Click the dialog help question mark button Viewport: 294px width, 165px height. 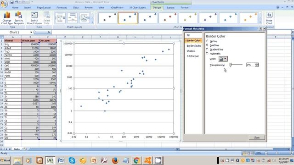pyautogui.click(x=260, y=28)
